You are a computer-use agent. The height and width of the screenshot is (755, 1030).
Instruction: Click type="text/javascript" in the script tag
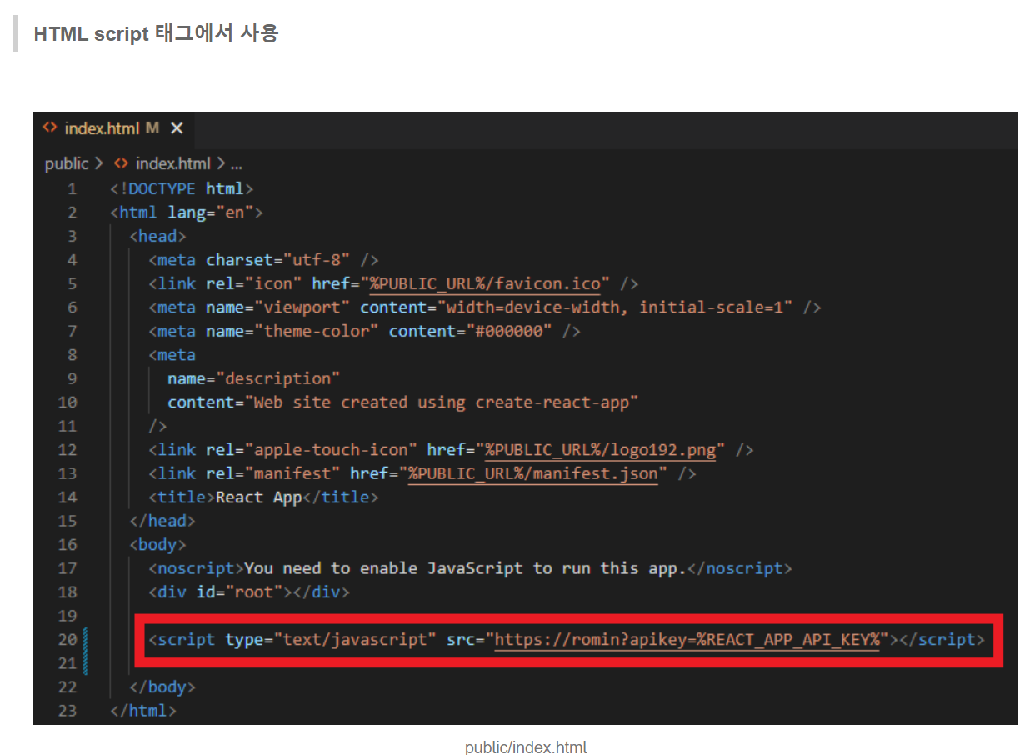[x=331, y=640]
